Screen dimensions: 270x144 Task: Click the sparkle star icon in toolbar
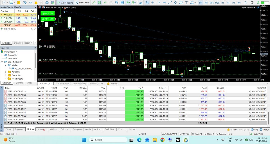point(25,3)
